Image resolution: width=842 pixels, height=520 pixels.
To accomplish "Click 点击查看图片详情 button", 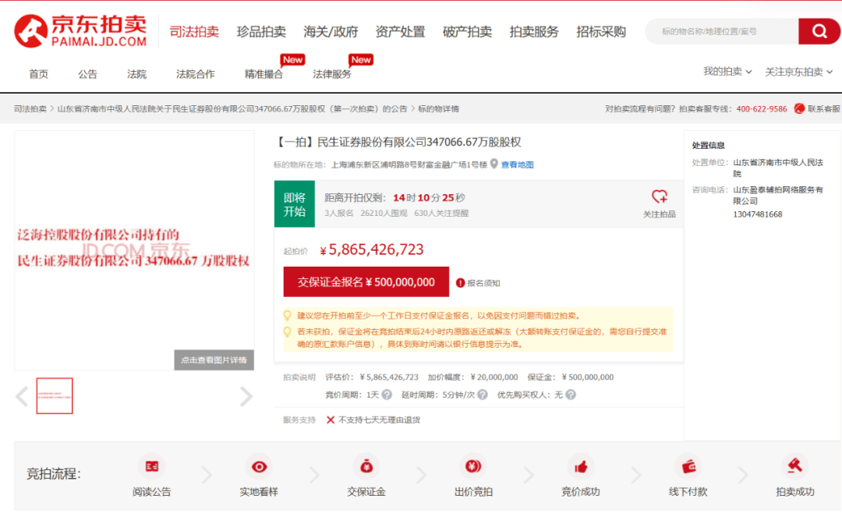I will point(214,360).
